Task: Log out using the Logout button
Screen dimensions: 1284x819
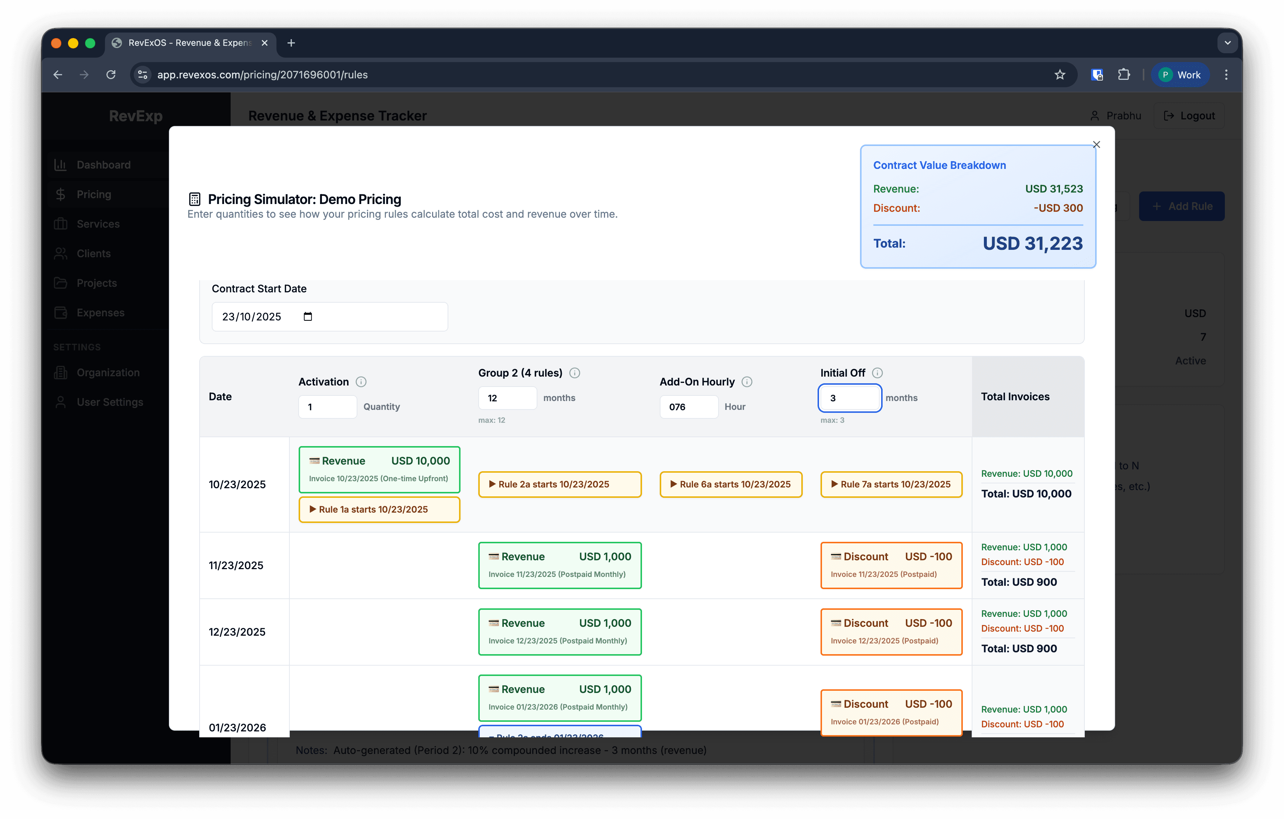Action: pos(1189,115)
